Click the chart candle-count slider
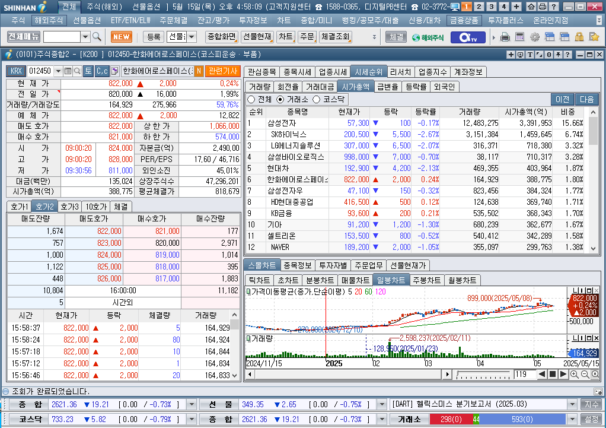Image resolution: width=606 pixels, height=428 pixels. tap(483, 374)
